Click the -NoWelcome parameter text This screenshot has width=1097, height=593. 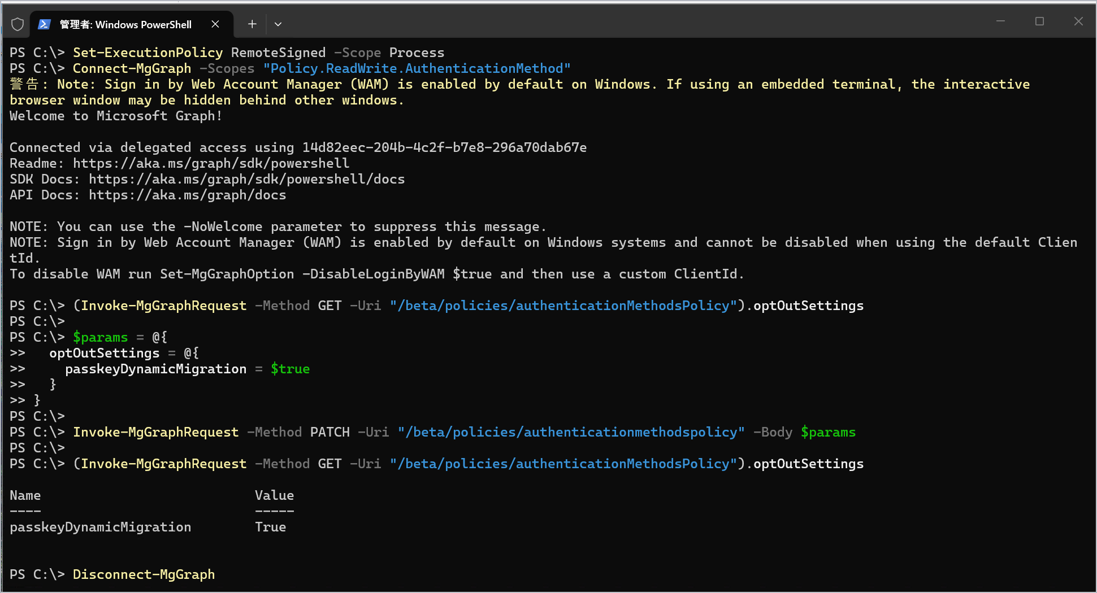coord(223,226)
